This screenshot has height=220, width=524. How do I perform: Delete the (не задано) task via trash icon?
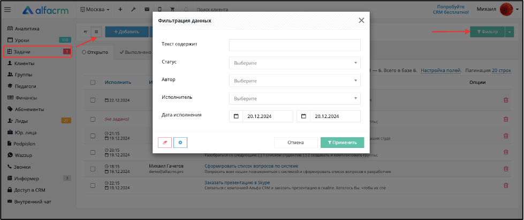tap(506, 119)
